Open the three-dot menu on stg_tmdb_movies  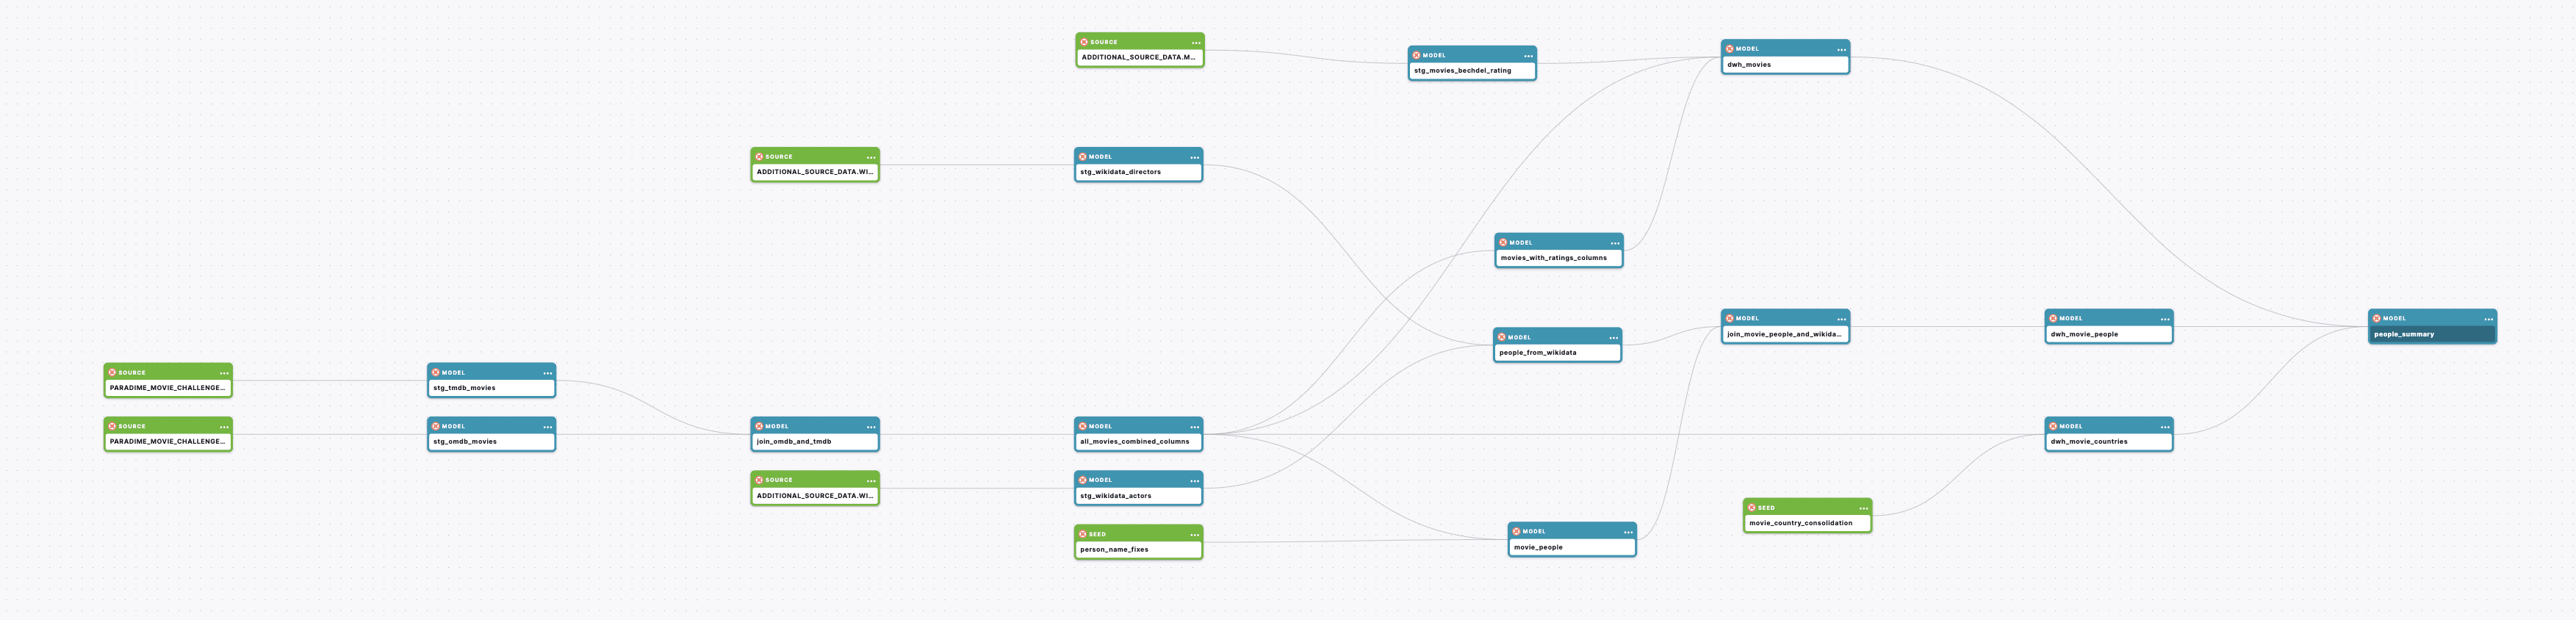547,374
